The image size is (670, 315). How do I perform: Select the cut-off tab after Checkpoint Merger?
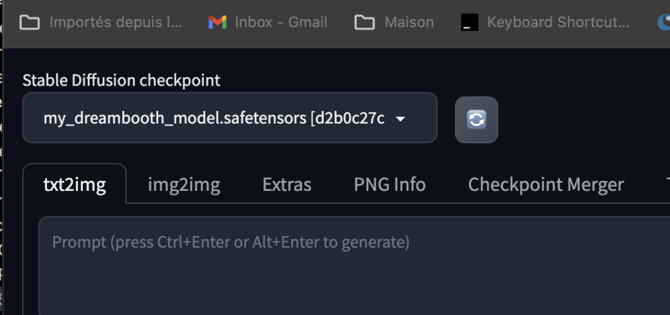[667, 184]
